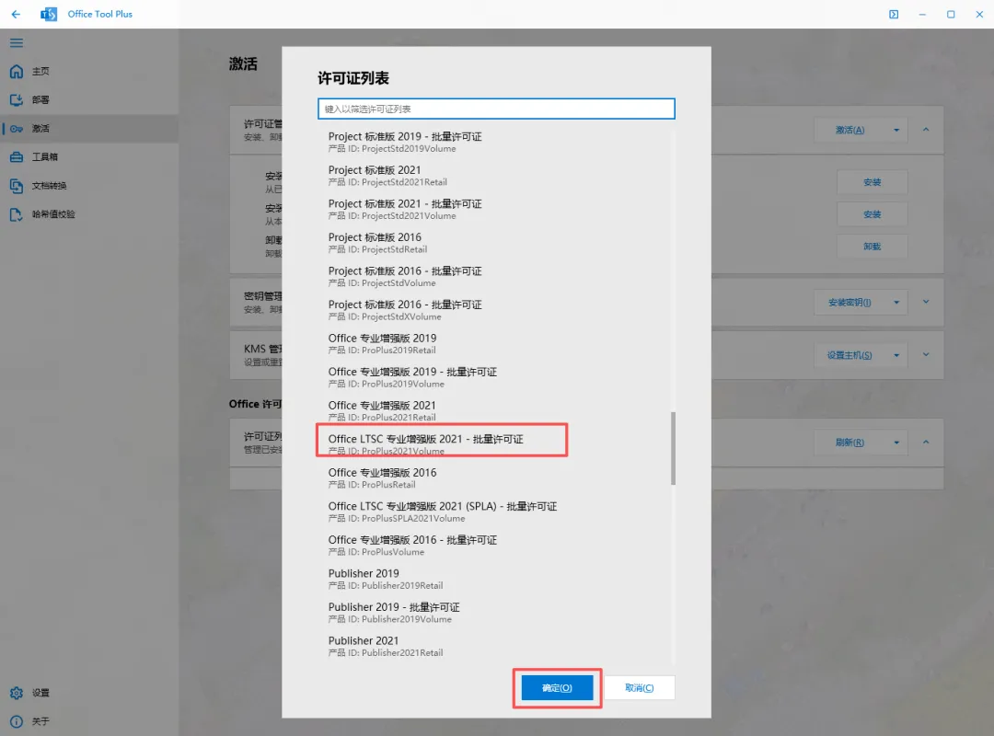Expand the 密钥管理 section chevron
The width and height of the screenshot is (994, 736).
click(926, 302)
